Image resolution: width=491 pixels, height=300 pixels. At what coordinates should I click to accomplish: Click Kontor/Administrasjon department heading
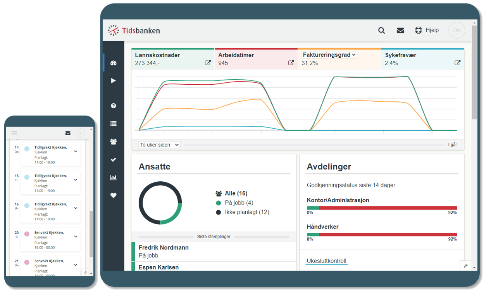[x=338, y=200]
